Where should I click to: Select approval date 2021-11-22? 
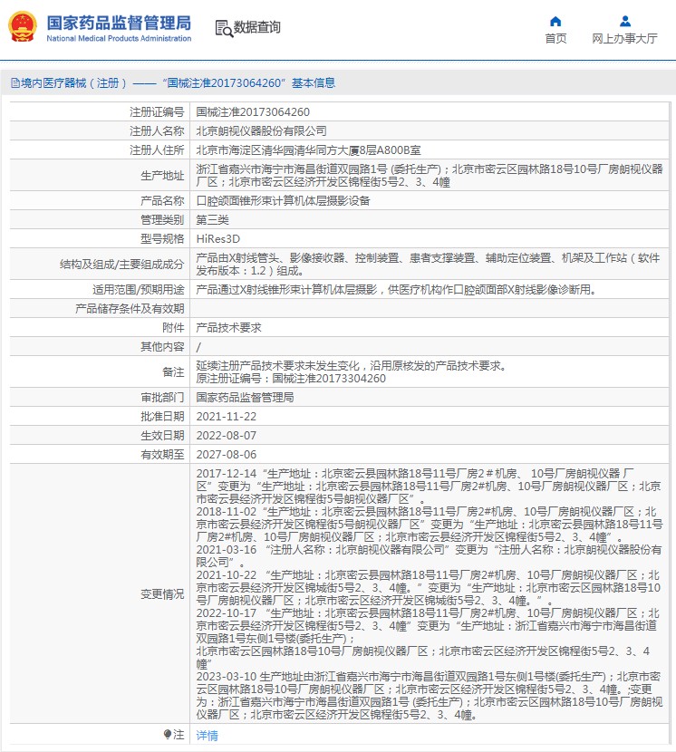click(226, 416)
